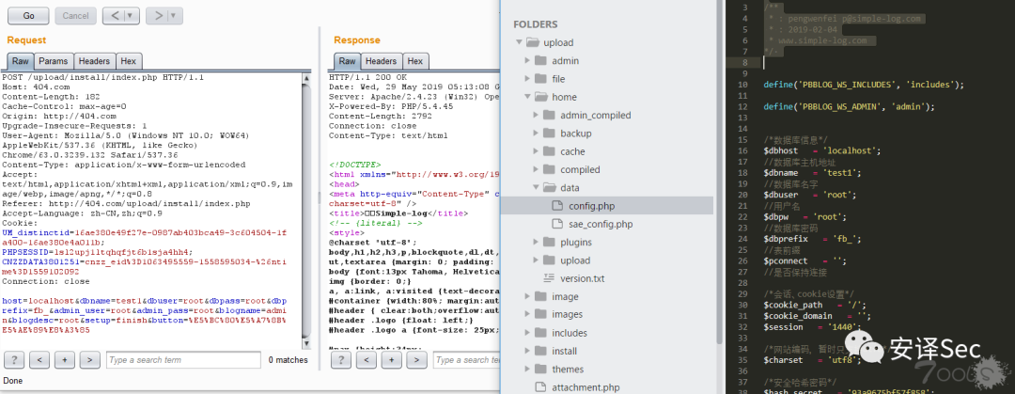
Task: Expand the admin_compiled folder
Action: coord(535,116)
